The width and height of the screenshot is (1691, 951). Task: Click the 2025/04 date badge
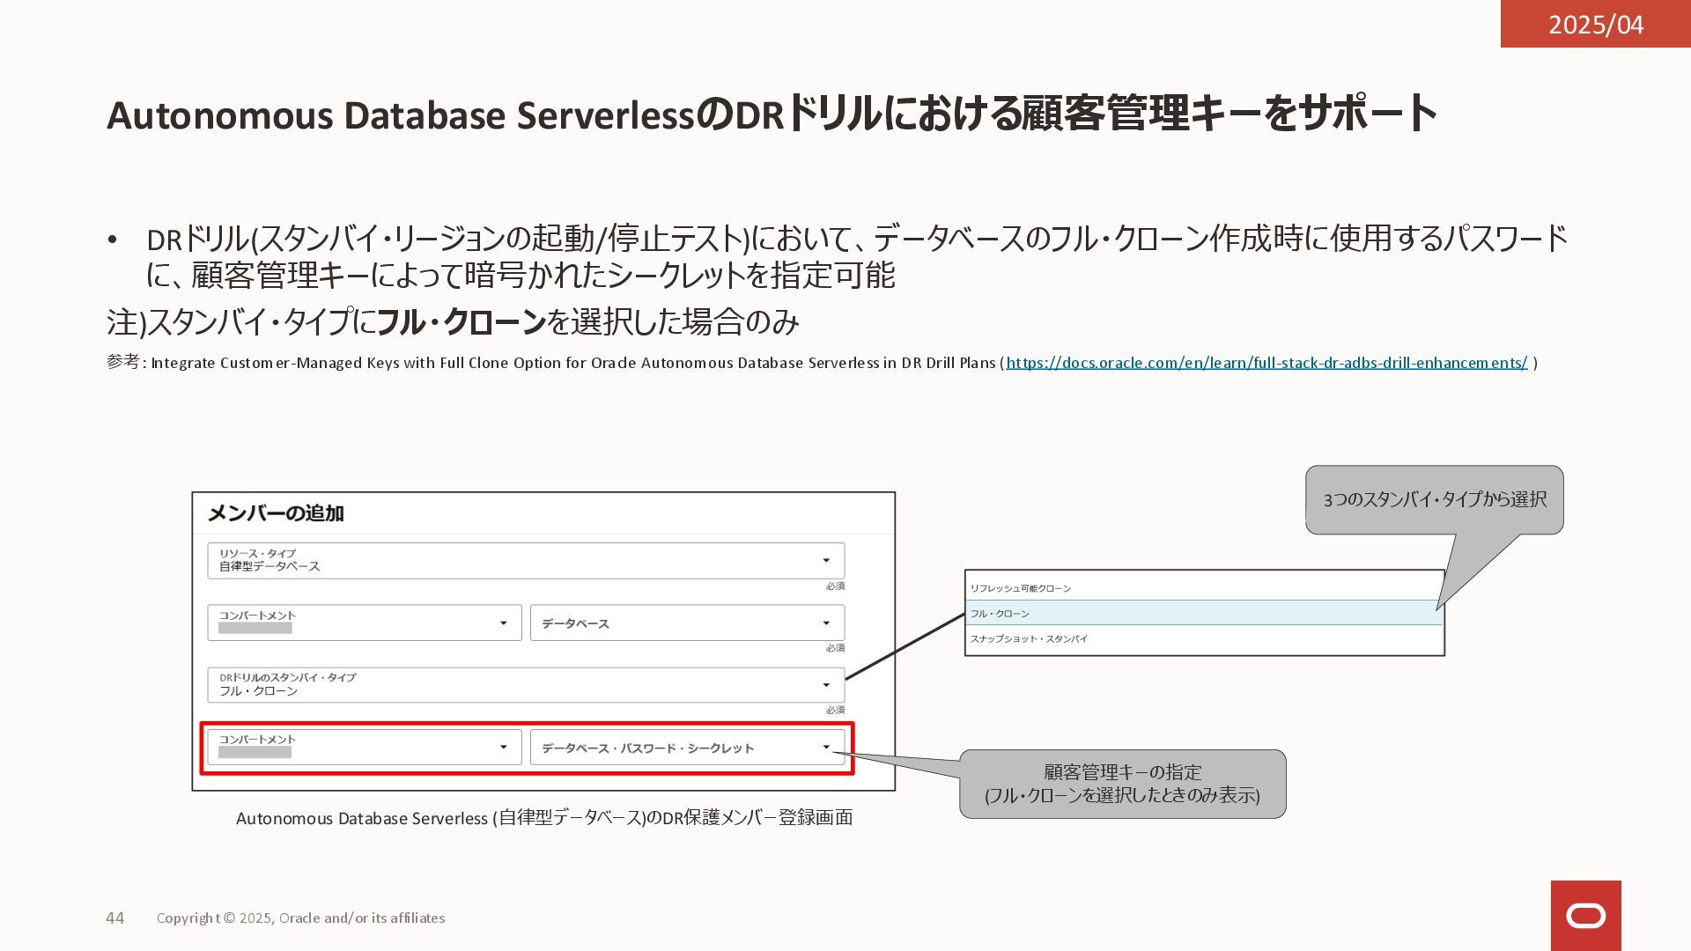point(1595,24)
